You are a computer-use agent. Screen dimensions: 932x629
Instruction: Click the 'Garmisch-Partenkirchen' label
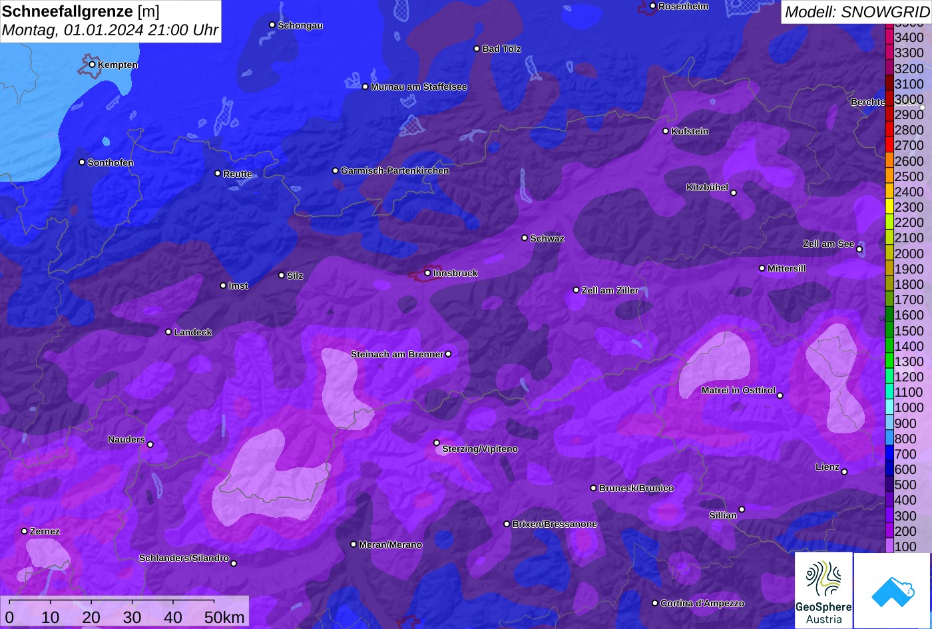click(395, 171)
